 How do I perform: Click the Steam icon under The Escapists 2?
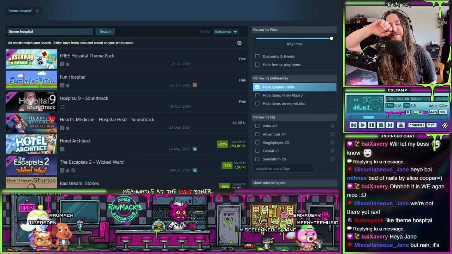coord(73,170)
